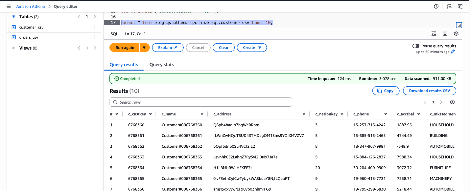Open the hamburger navigation menu
The width and height of the screenshot is (470, 191).
point(9,6)
